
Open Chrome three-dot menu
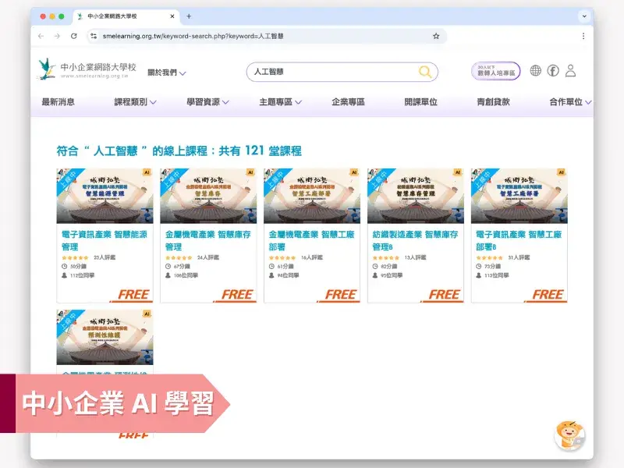coord(583,36)
